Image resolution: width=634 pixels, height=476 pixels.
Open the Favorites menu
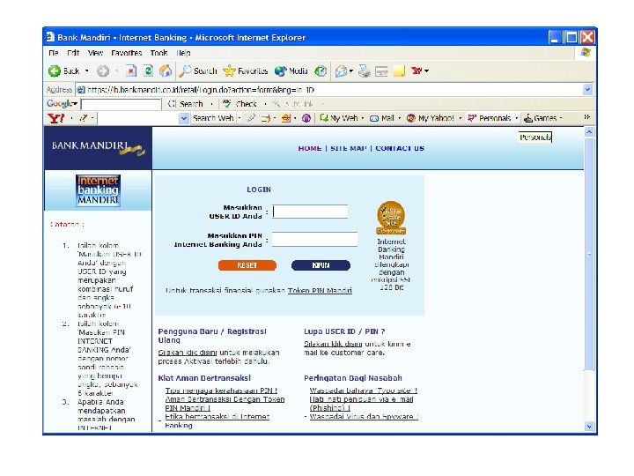pos(127,53)
